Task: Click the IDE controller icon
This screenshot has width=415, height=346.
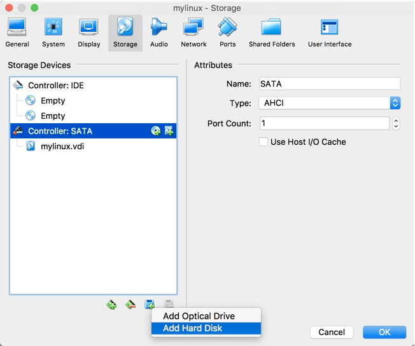Action: [x=18, y=85]
